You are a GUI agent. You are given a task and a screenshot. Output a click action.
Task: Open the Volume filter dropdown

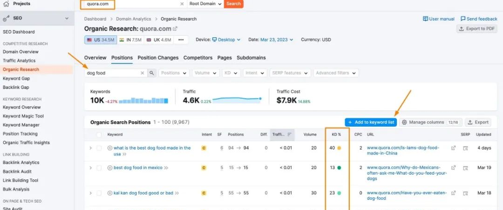206,73
